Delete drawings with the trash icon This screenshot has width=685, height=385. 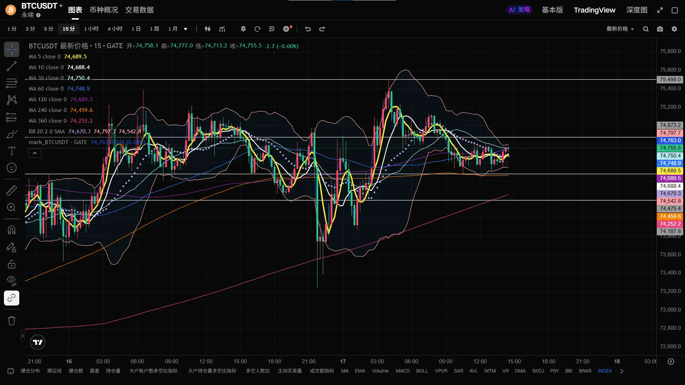[x=11, y=320]
